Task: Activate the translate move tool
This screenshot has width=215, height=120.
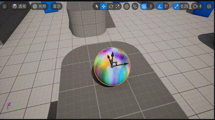Action: click(x=104, y=6)
